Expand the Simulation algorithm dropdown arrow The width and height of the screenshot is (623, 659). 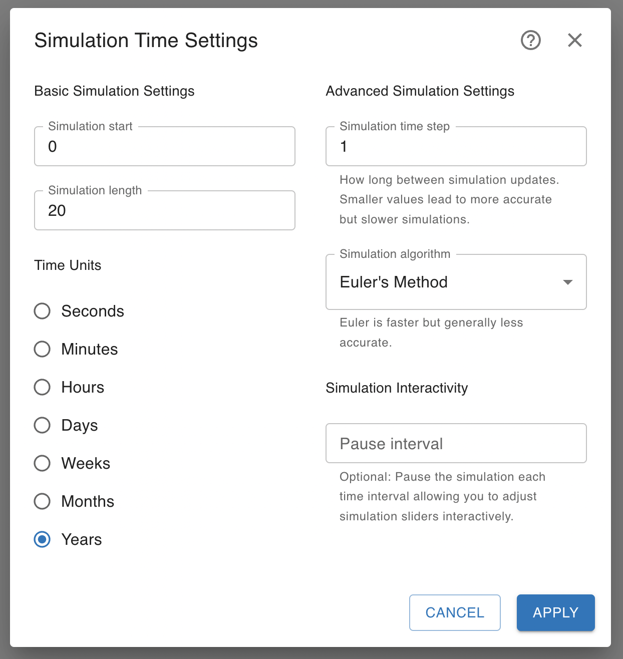567,282
